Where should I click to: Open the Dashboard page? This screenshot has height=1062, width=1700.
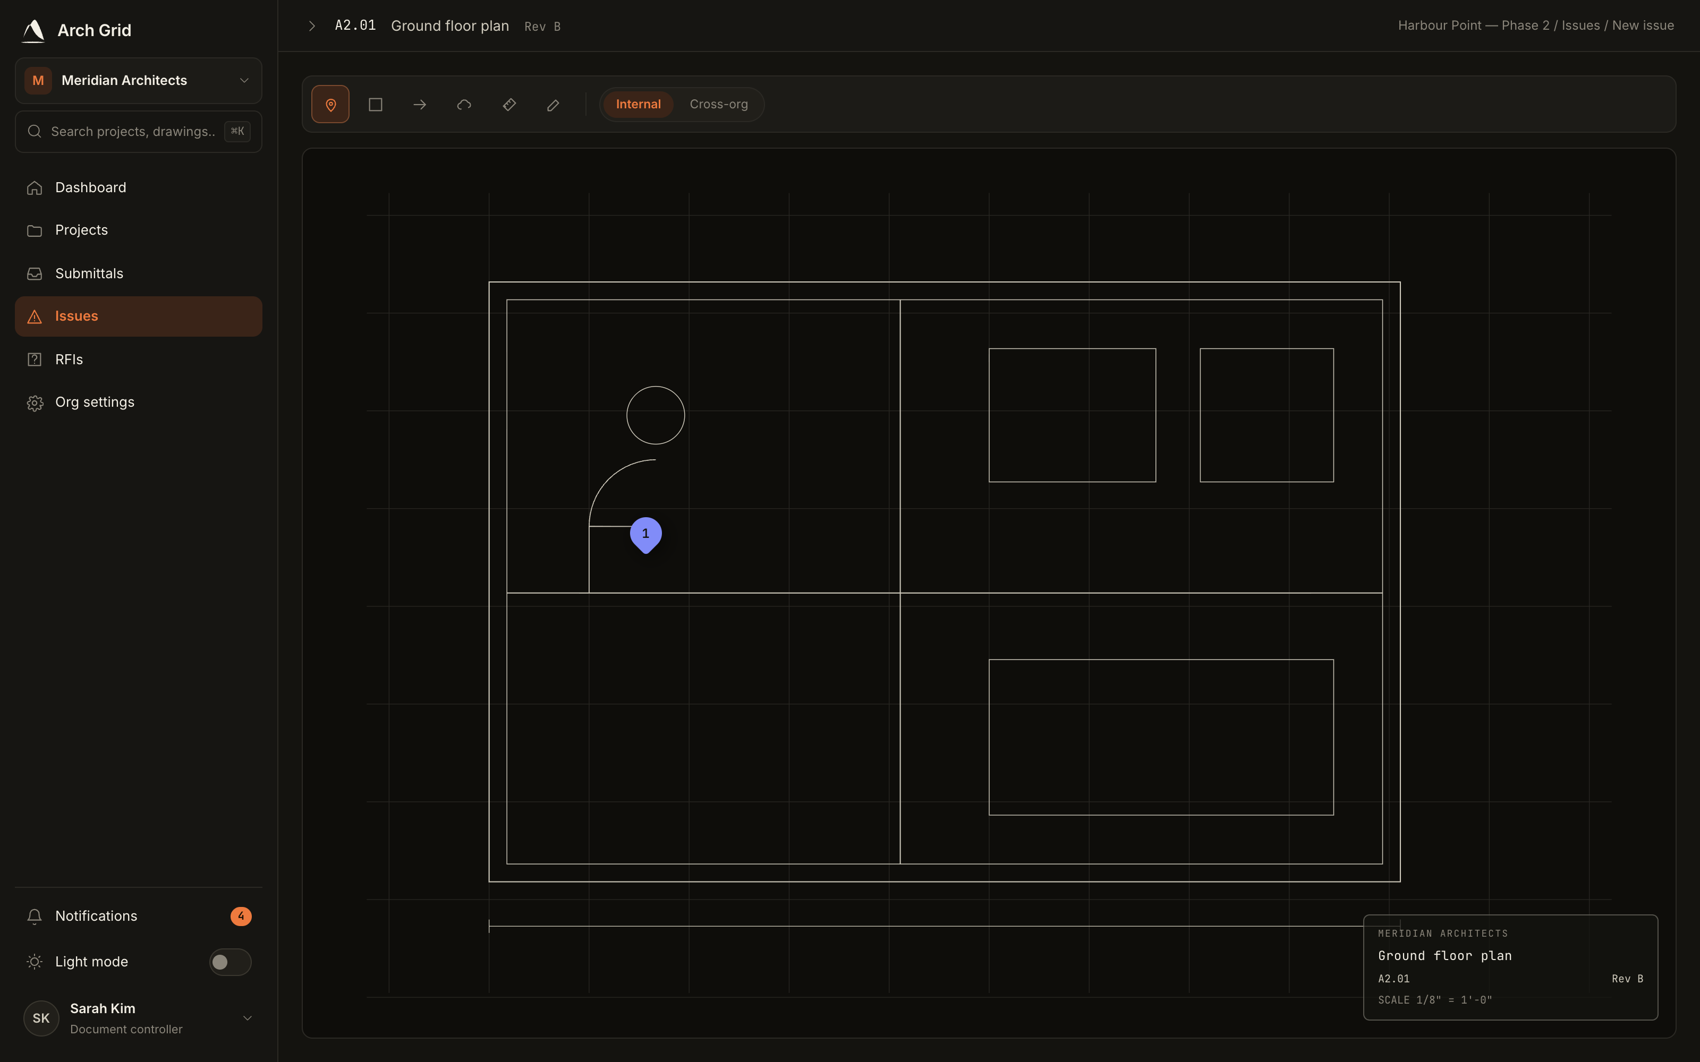click(x=138, y=187)
